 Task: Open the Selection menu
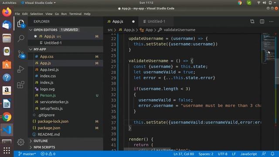[37, 14]
